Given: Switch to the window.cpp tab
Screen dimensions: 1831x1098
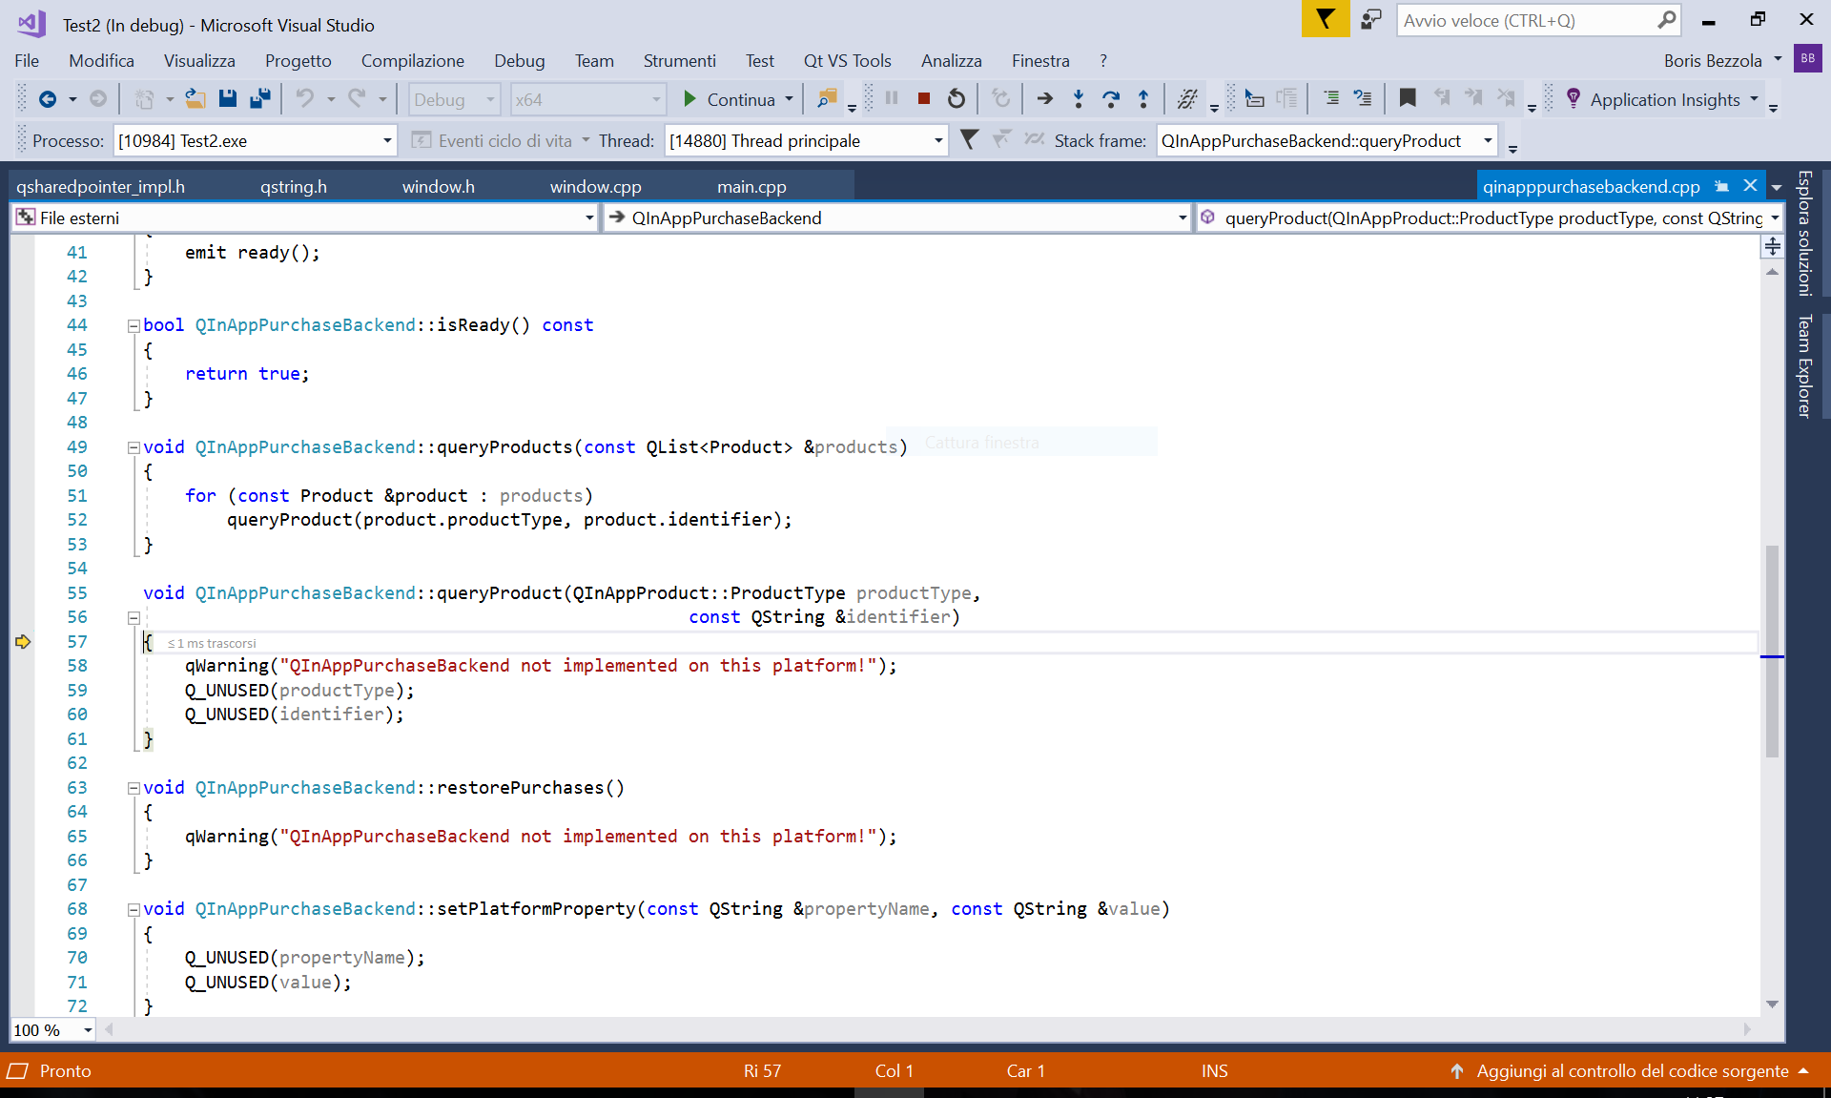Looking at the screenshot, I should pos(595,187).
